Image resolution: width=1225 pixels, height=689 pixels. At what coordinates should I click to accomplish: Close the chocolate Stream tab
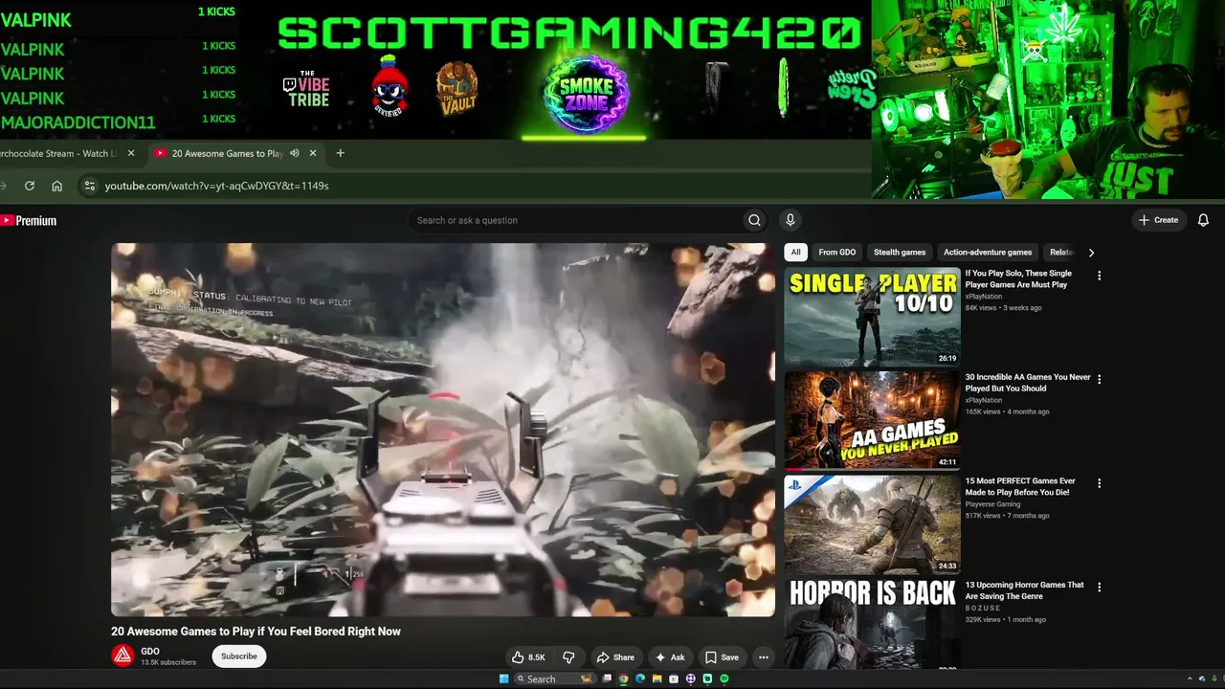tap(131, 153)
